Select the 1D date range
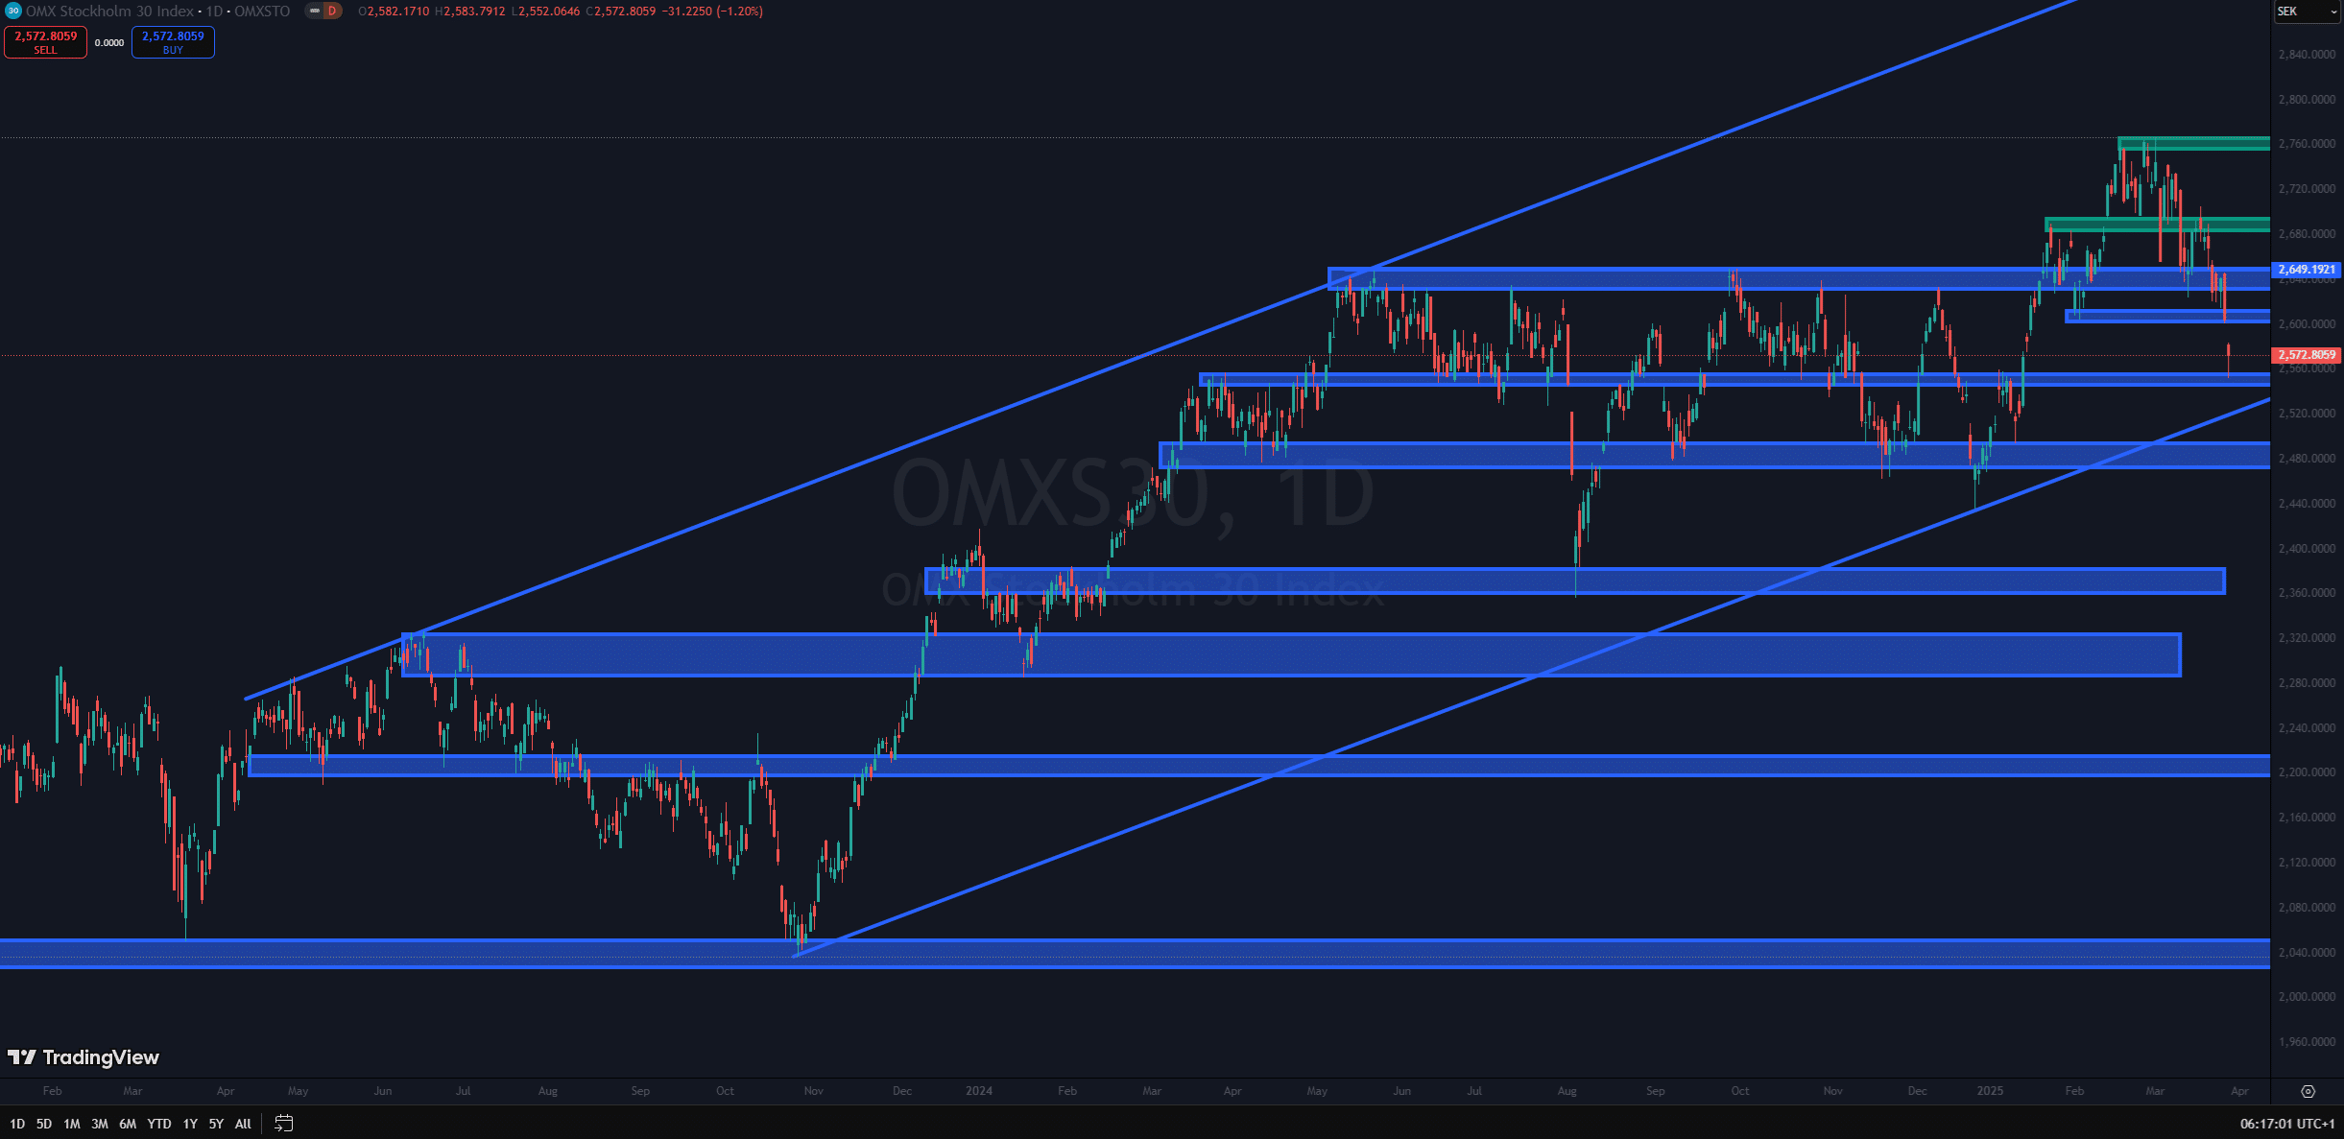This screenshot has height=1139, width=2344. tap(17, 1124)
